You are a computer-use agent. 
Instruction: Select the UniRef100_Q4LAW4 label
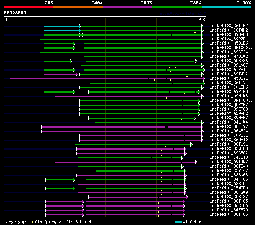pos(229,122)
